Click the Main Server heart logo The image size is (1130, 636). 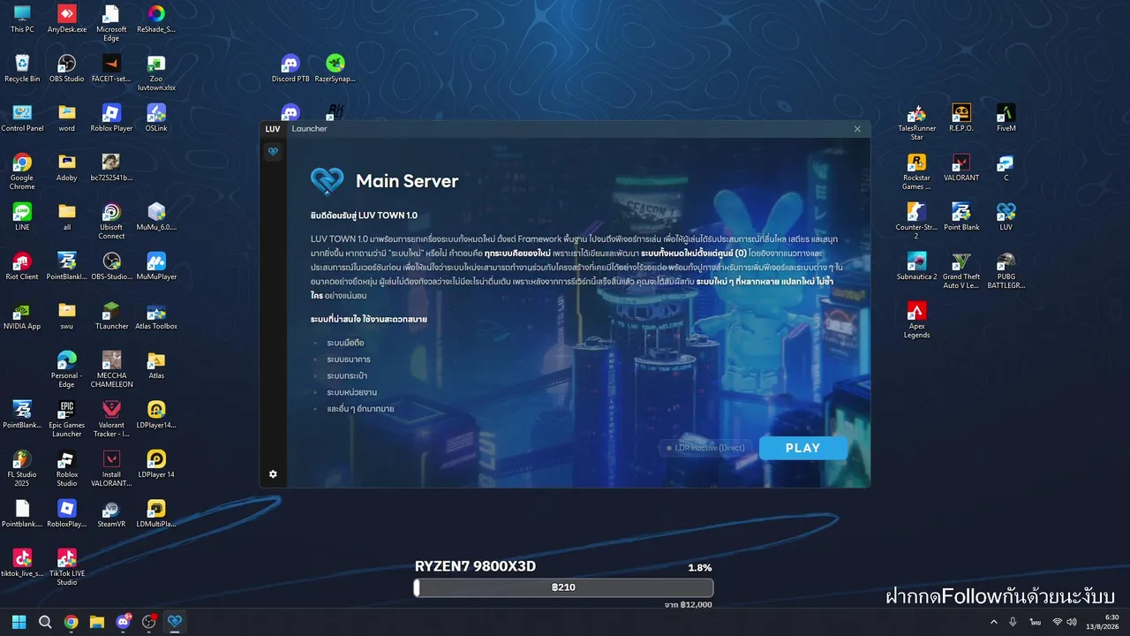click(327, 181)
